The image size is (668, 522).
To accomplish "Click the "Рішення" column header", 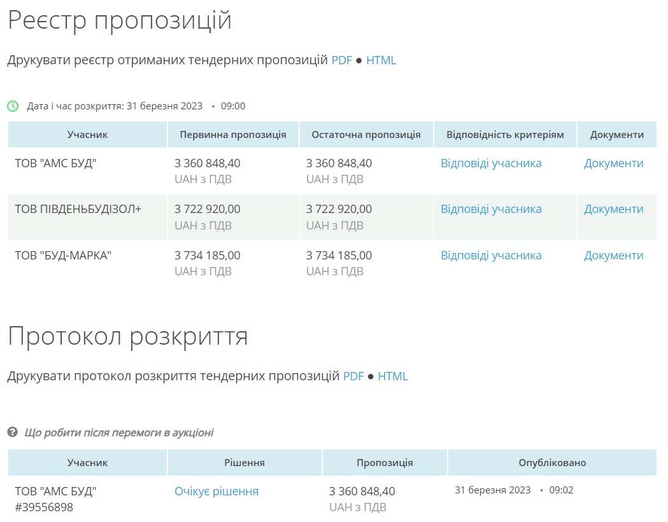I will [245, 463].
